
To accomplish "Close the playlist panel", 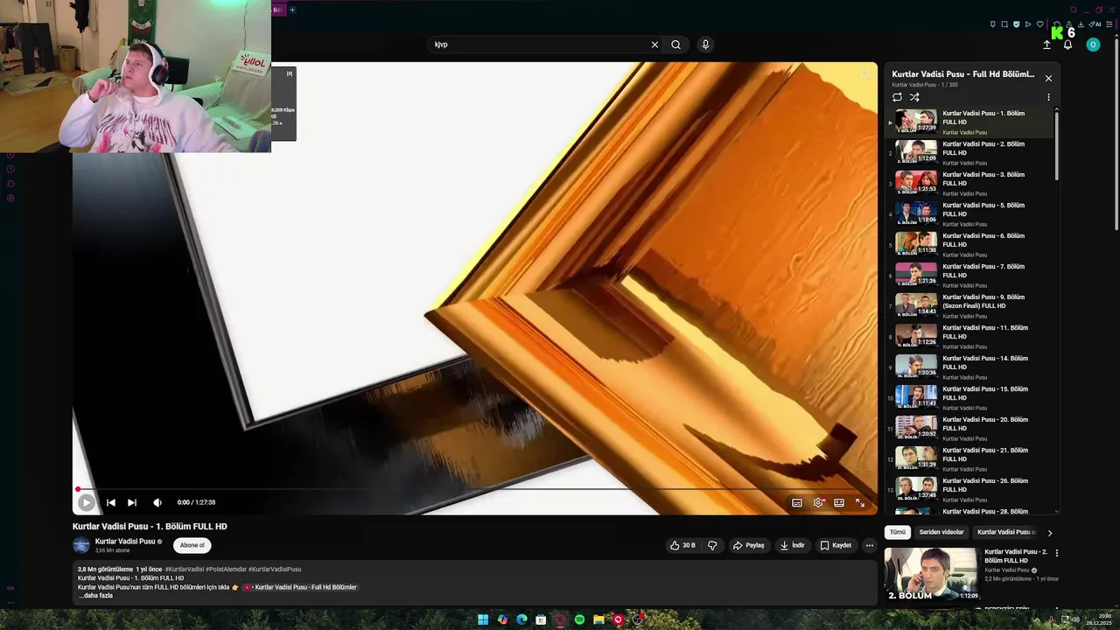I will tap(1048, 78).
